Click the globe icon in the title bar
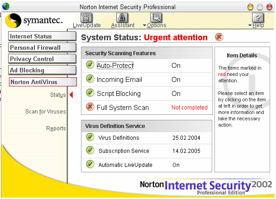 click(x=6, y=6)
